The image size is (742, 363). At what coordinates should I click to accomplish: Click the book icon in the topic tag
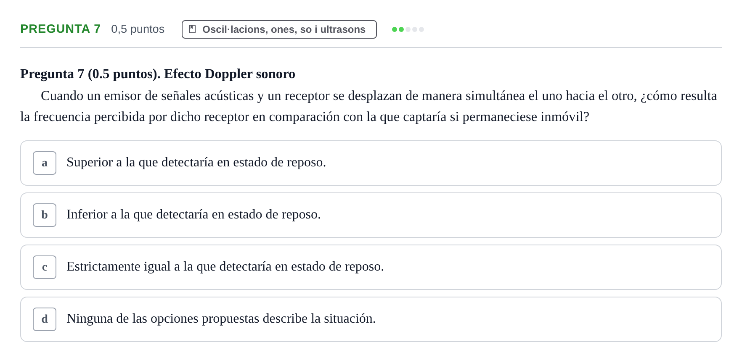click(192, 29)
